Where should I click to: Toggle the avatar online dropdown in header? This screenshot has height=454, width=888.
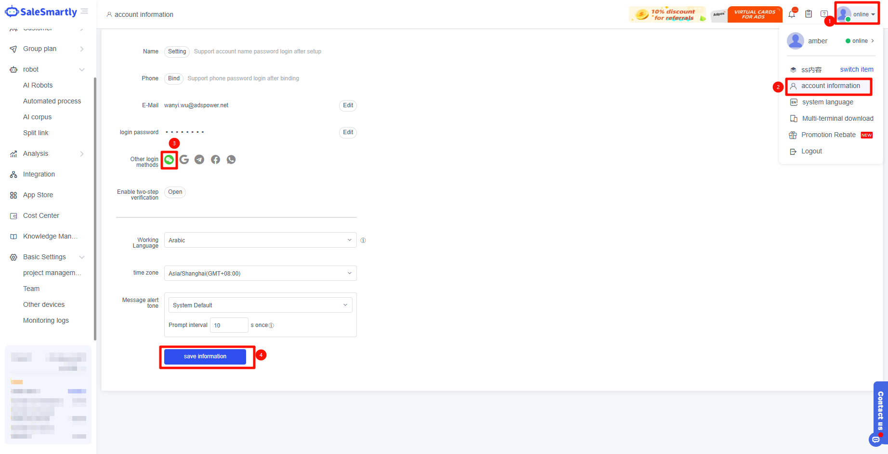[x=857, y=14]
